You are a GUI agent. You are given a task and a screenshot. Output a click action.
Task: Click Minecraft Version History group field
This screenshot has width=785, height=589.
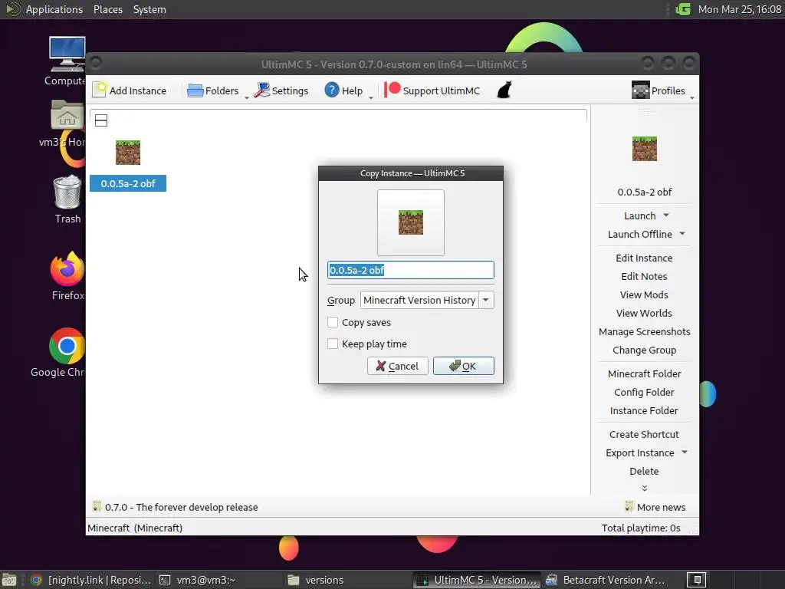pos(419,300)
